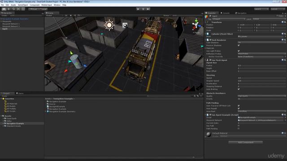The width and height of the screenshot is (287, 161).
Task: Click the camera gizmo icon in Scene view
Action: pos(125,25)
